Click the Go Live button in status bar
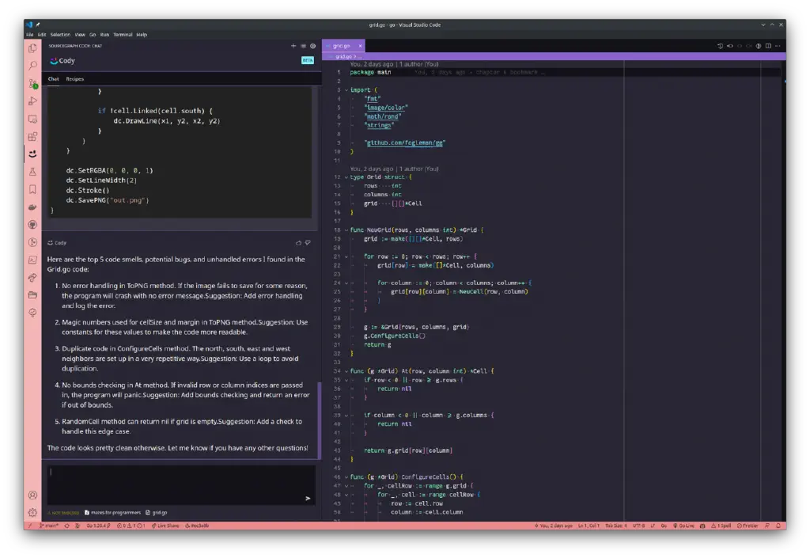The height and width of the screenshot is (558, 810). [x=683, y=526]
